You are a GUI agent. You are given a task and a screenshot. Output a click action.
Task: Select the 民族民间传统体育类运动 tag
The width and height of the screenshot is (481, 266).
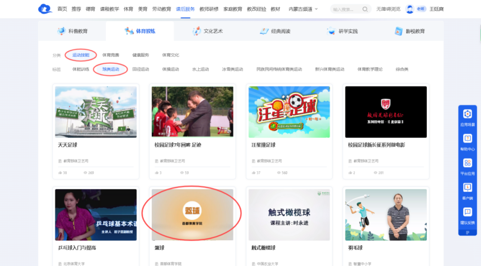pos(279,69)
